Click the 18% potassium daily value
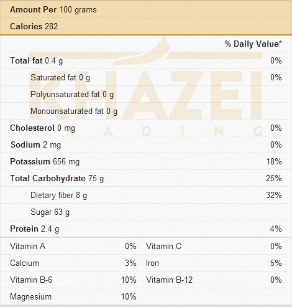Viewport: 292px width, 307px height. pos(274,161)
